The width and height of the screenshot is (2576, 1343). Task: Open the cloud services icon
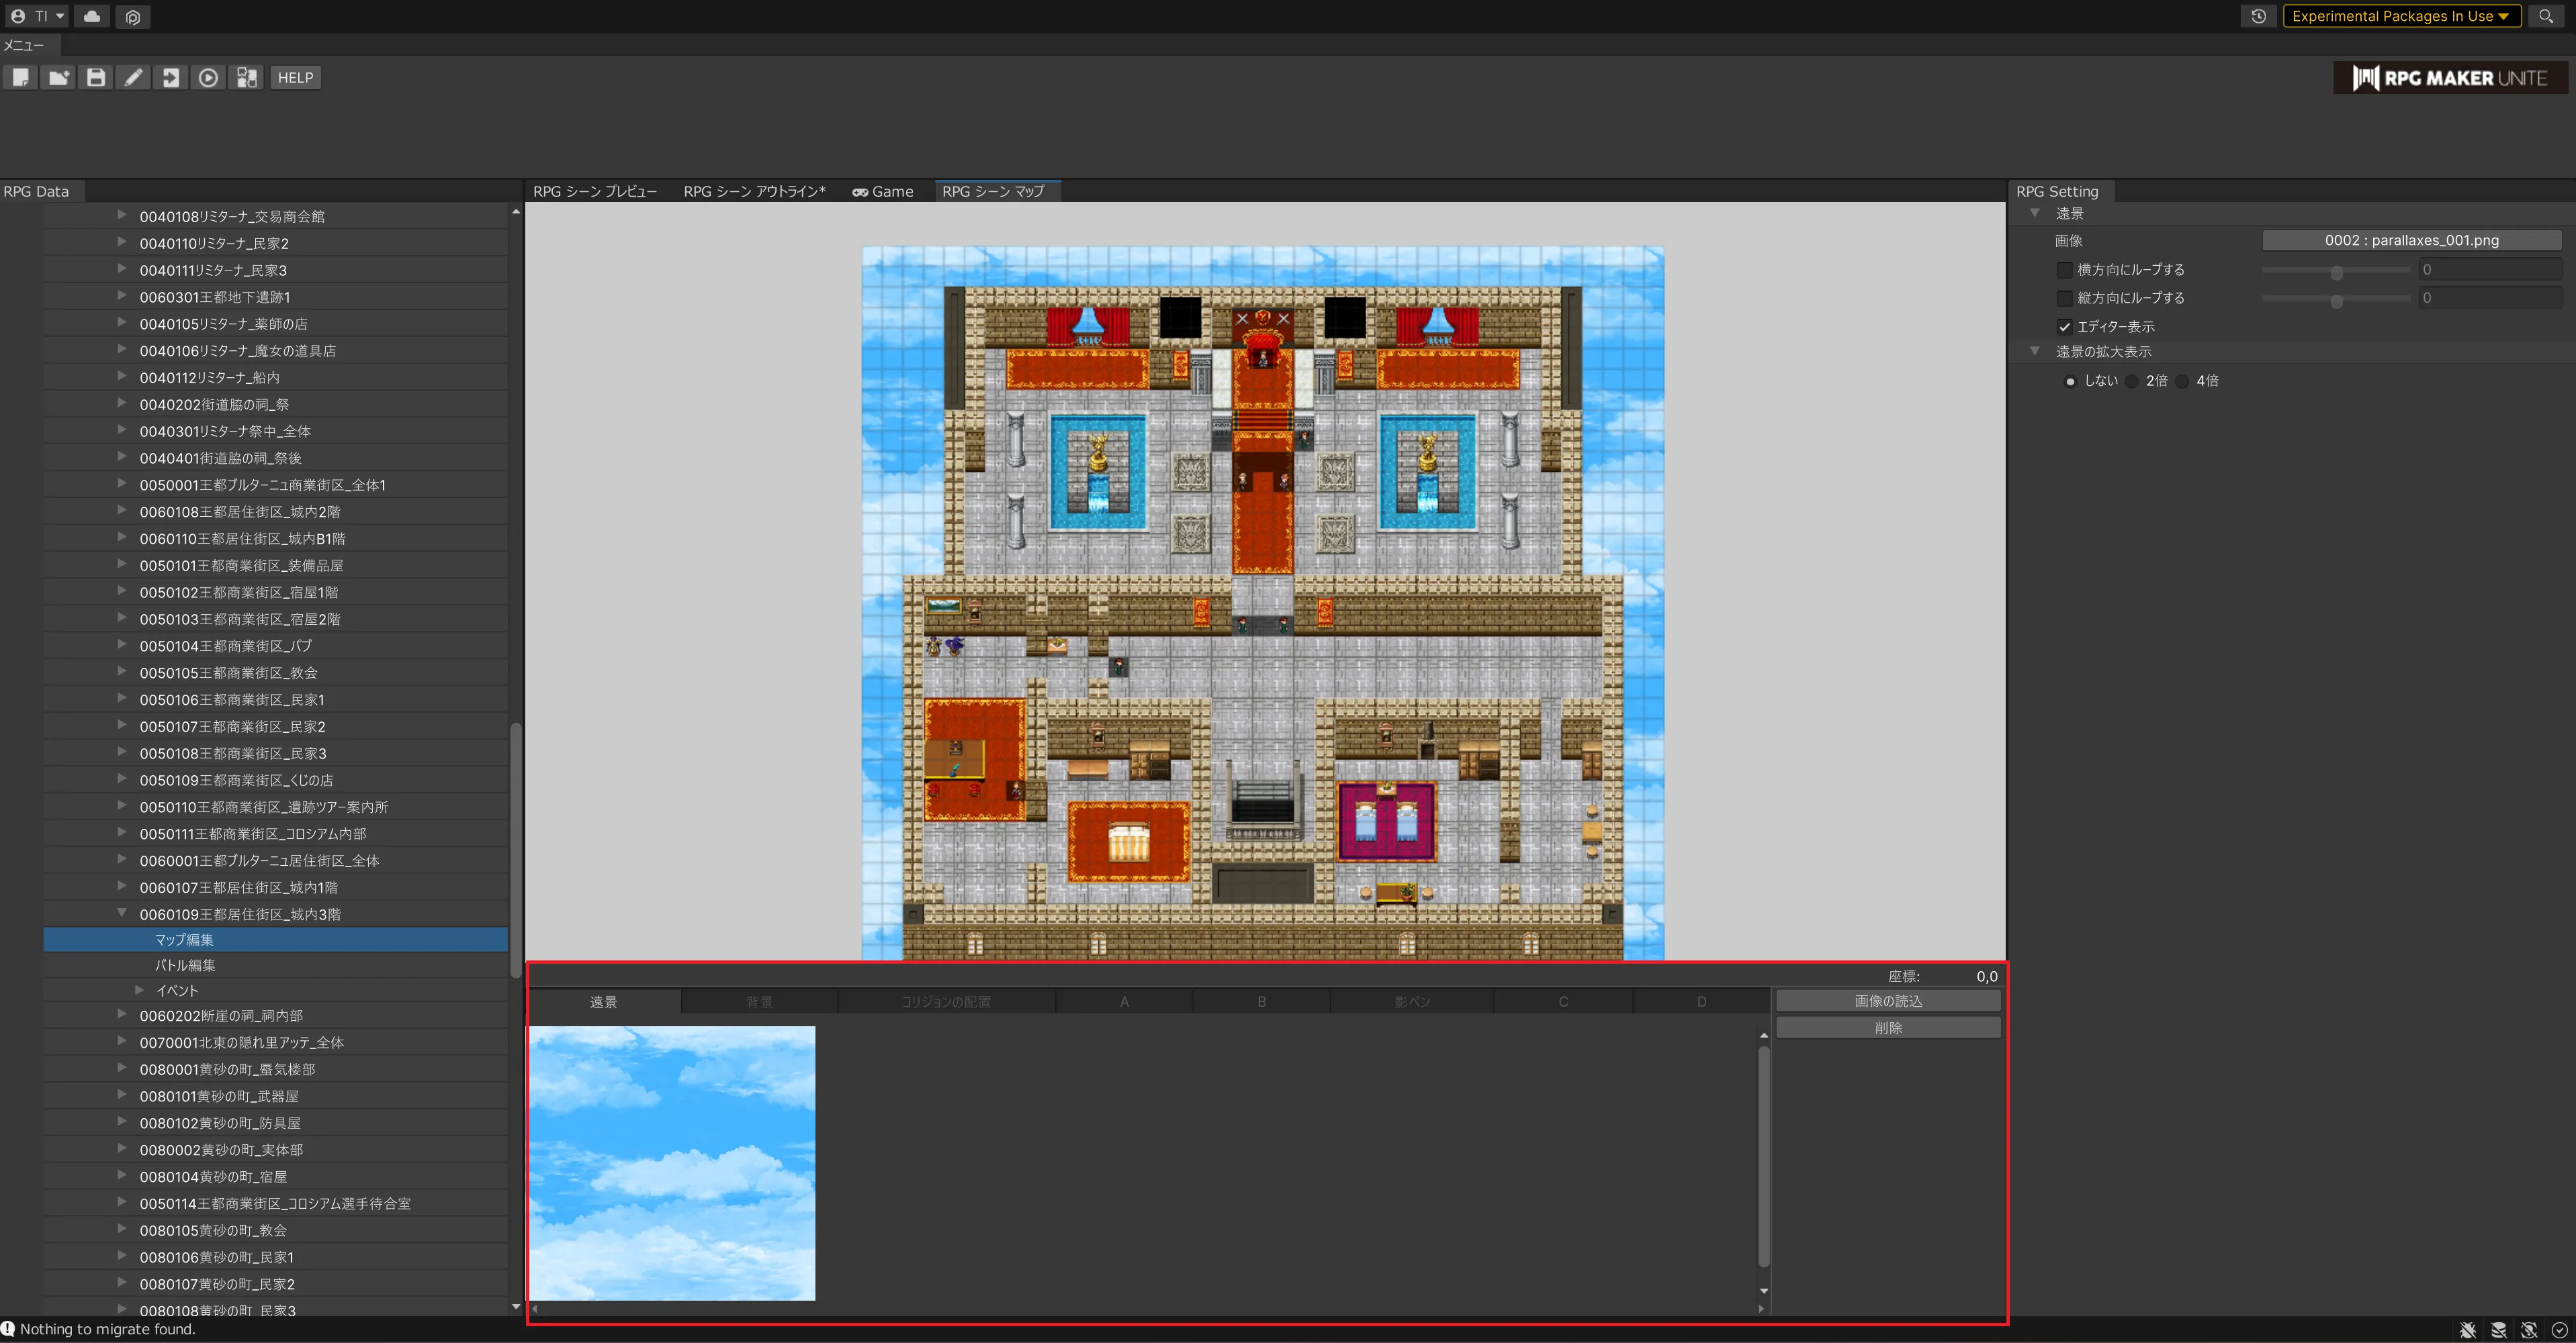point(92,16)
